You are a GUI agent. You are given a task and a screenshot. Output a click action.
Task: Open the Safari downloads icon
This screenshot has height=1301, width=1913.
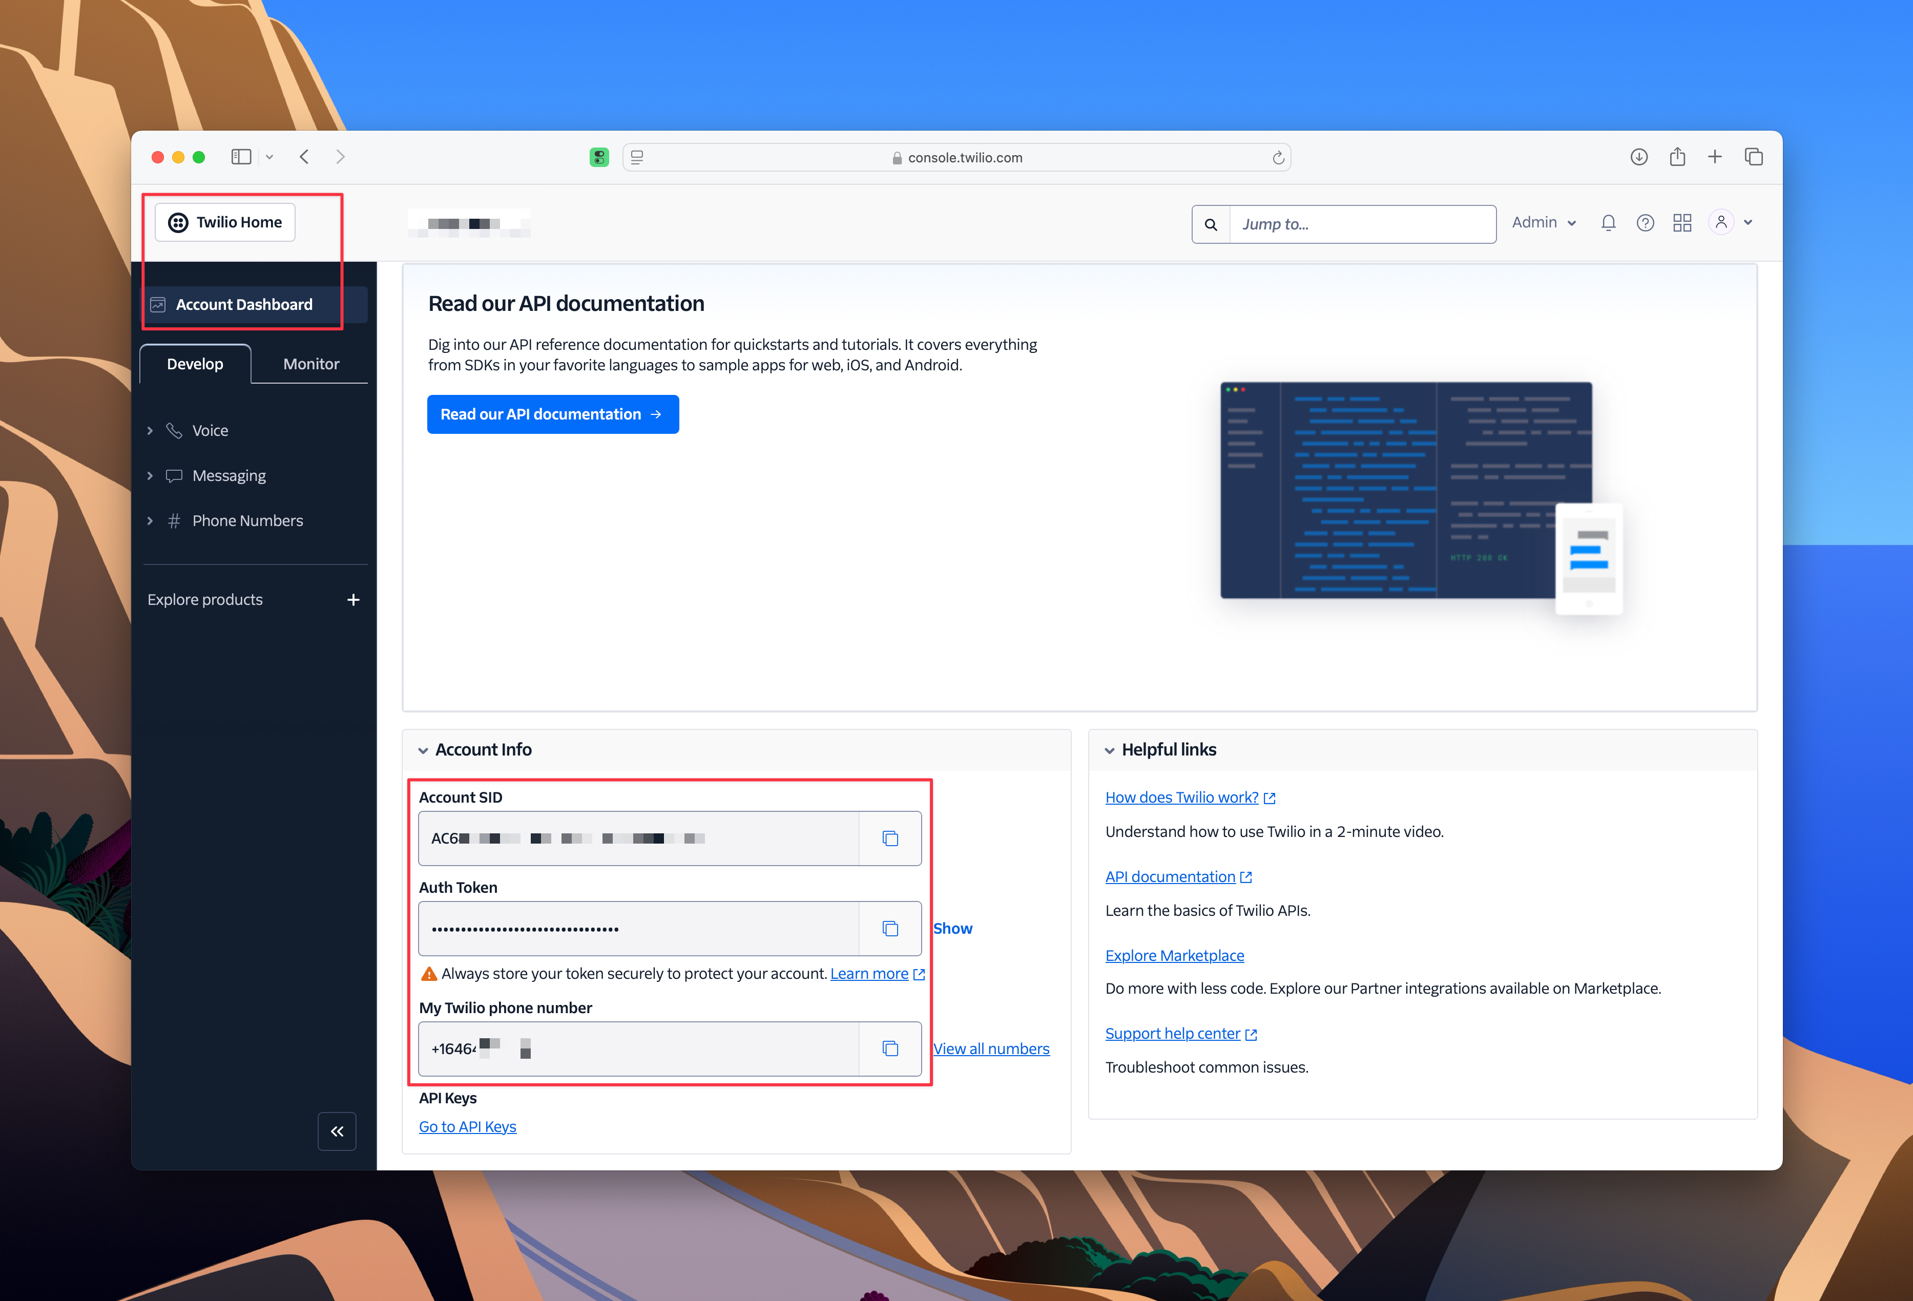(1639, 156)
